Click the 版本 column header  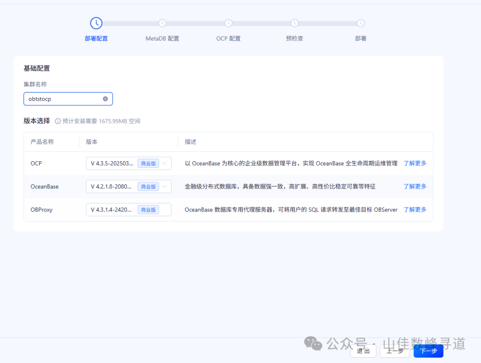pyautogui.click(x=92, y=142)
